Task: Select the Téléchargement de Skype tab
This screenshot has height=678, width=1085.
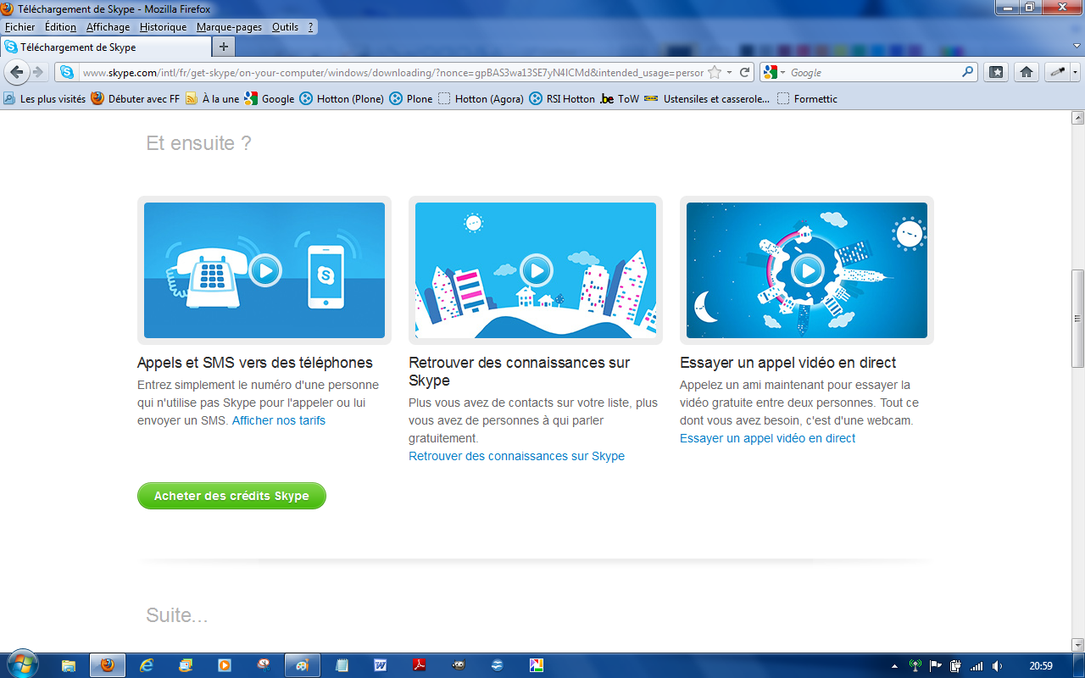Action: [x=105, y=47]
